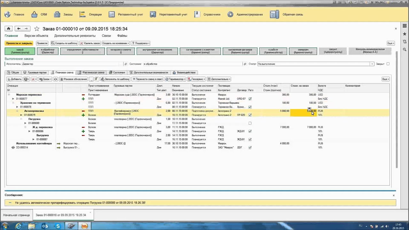The height and width of the screenshot is (230, 409).
Task: Open Обратная связь section
Action: click(x=286, y=14)
